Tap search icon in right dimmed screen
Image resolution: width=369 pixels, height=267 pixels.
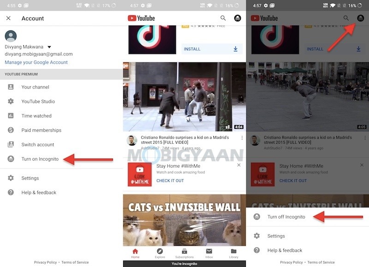[346, 18]
